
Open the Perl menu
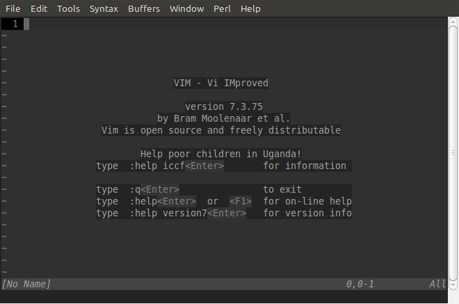pos(222,9)
